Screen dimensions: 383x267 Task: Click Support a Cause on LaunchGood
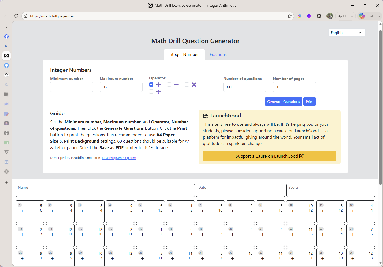270,156
